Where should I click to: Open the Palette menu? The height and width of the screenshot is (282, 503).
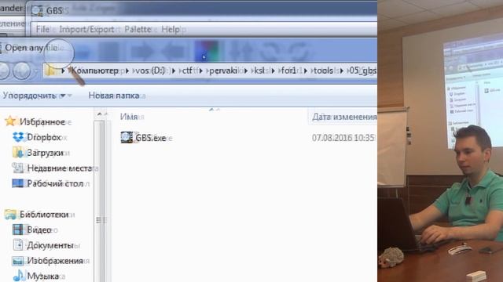tap(138, 30)
